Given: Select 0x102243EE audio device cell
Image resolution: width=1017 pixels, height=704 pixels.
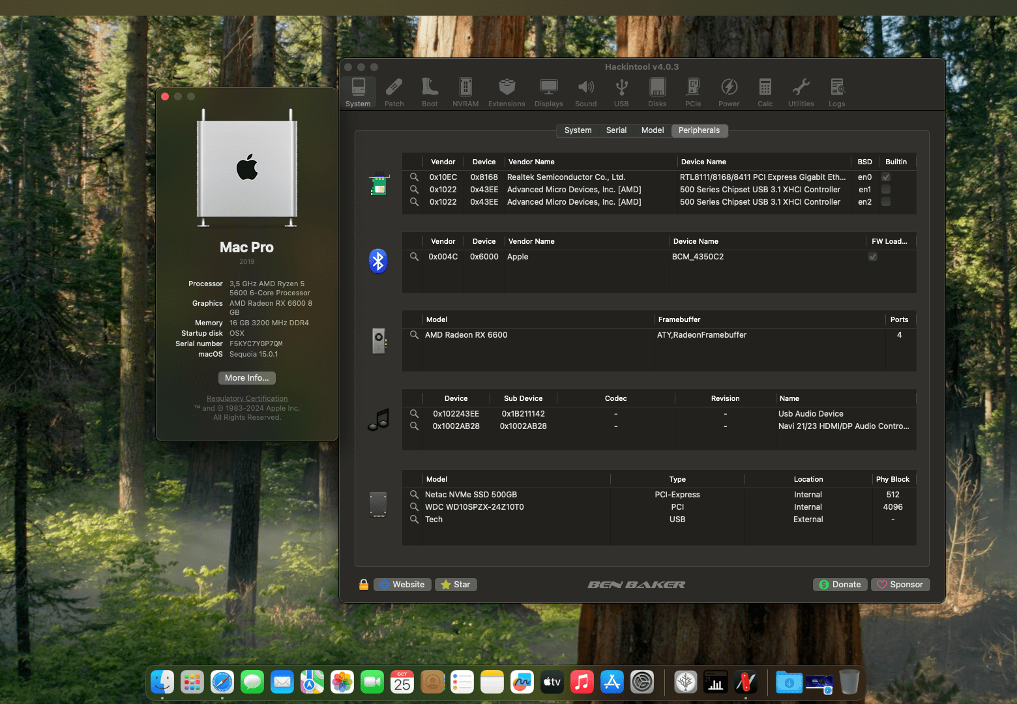Looking at the screenshot, I should point(456,414).
